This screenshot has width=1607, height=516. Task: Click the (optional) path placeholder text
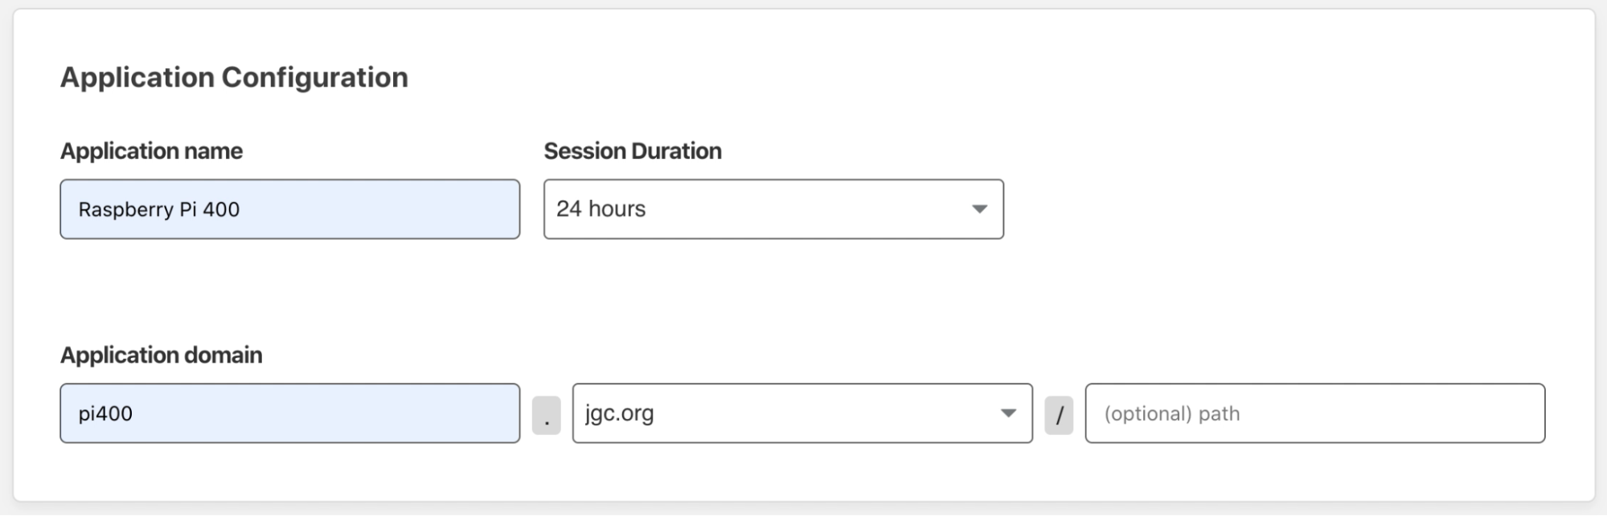(1172, 414)
